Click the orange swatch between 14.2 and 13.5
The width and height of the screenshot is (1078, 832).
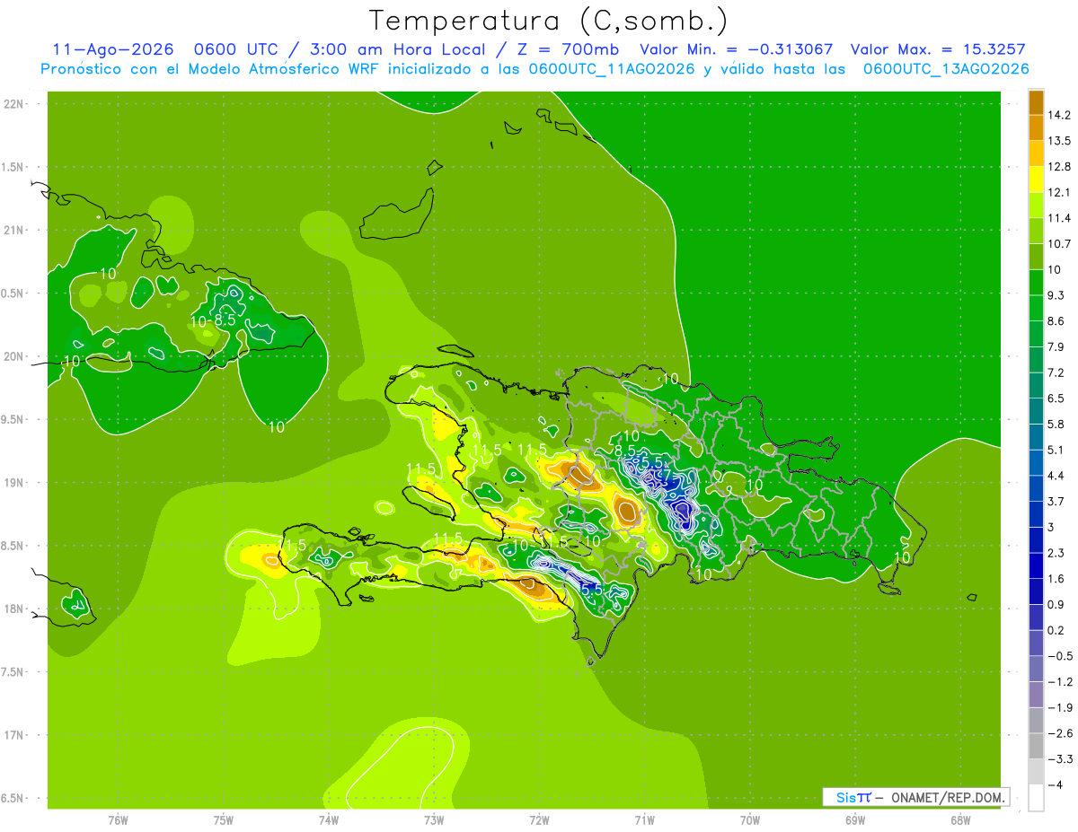pyautogui.click(x=1036, y=127)
